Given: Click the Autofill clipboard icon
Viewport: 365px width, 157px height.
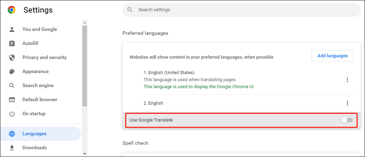Looking at the screenshot, I should 12,44.
